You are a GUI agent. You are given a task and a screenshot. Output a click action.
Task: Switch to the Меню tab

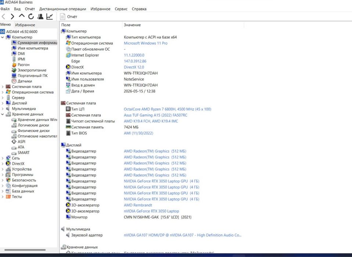pos(6,25)
